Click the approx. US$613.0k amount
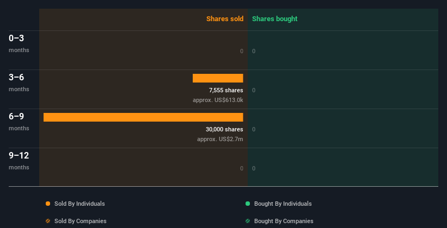This screenshot has width=447, height=228. coord(218,100)
